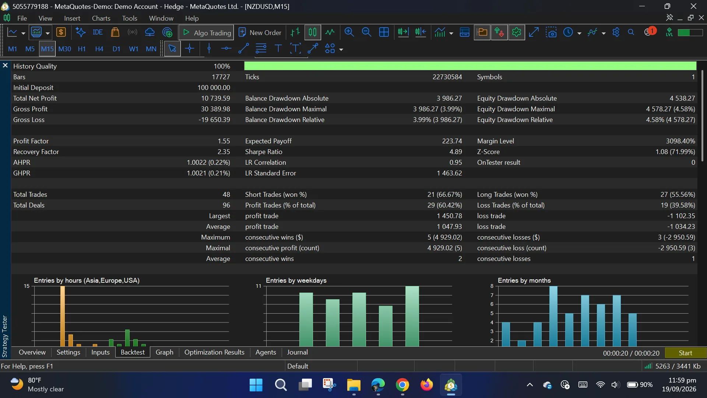Tile windows with grid icon
The height and width of the screenshot is (398, 707).
(384, 32)
